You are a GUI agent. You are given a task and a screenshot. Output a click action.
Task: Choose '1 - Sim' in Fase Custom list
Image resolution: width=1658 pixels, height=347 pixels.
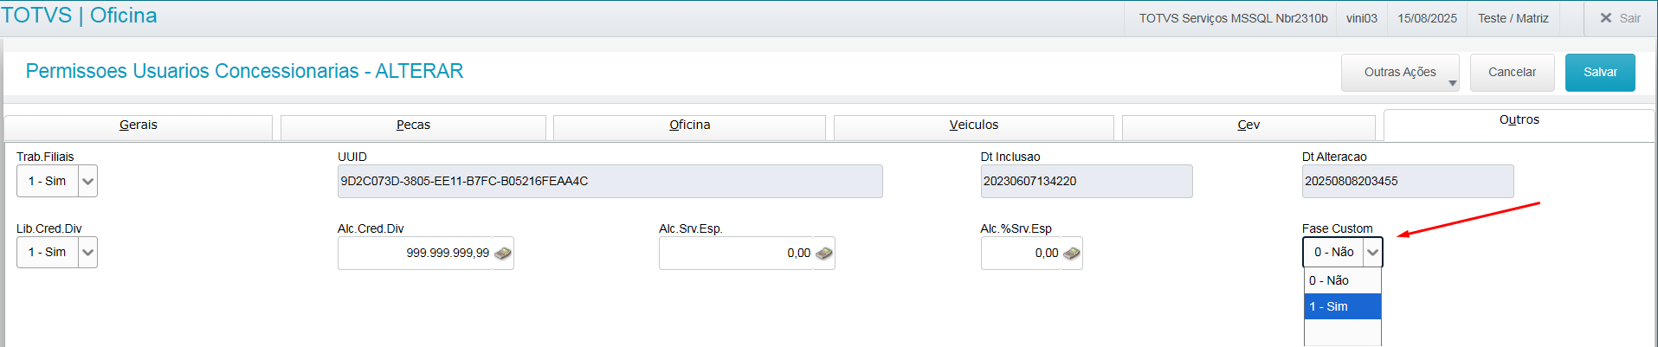[1342, 306]
